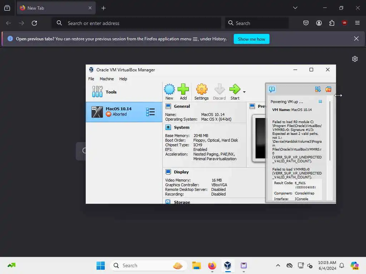
Task: Click the Firefox taskbar icon
Action: [212, 265]
